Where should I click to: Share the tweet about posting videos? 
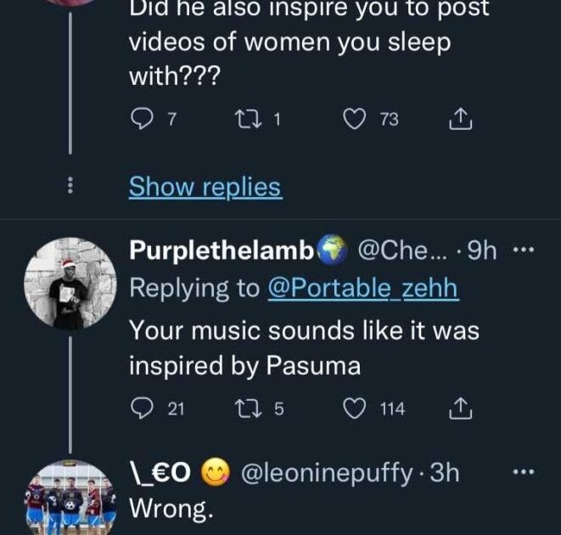459,121
